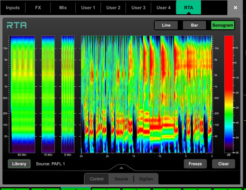
Task: Click the 60 Min sonogram history strip
Action: coord(22,93)
